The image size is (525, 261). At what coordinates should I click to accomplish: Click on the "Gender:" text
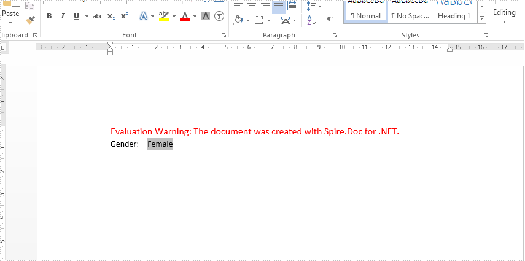pyautogui.click(x=125, y=144)
